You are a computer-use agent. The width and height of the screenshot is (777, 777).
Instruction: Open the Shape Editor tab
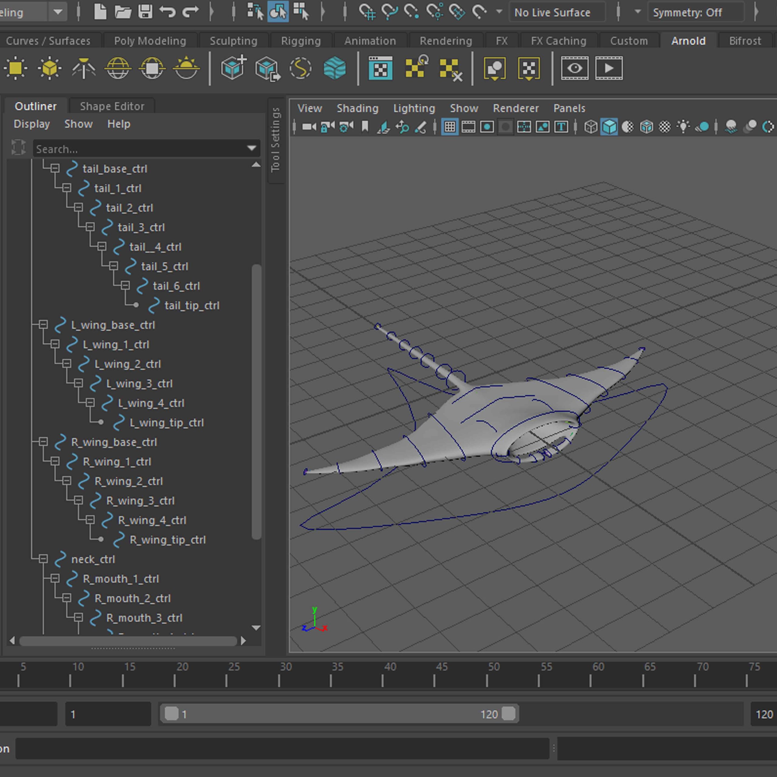112,106
